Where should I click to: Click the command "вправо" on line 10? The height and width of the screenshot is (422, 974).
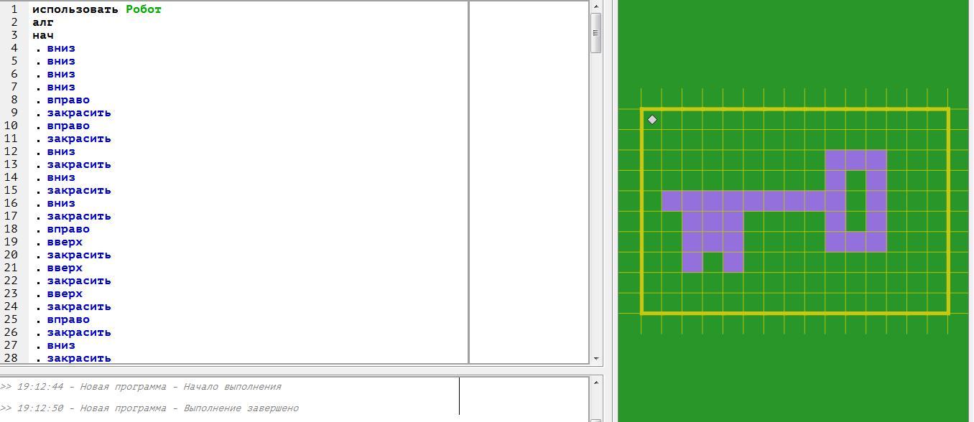point(68,126)
